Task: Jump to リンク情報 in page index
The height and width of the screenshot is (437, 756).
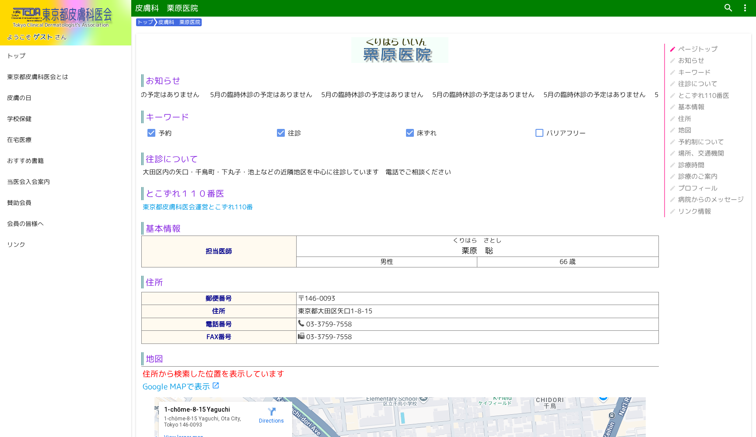Action: (x=694, y=211)
